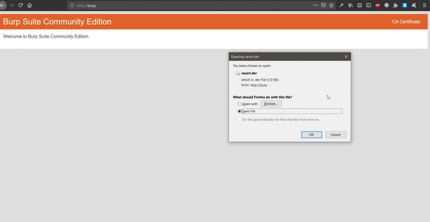Image resolution: width=430 pixels, height=222 pixels.
Task: Select the Save File radio button
Action: pos(239,111)
